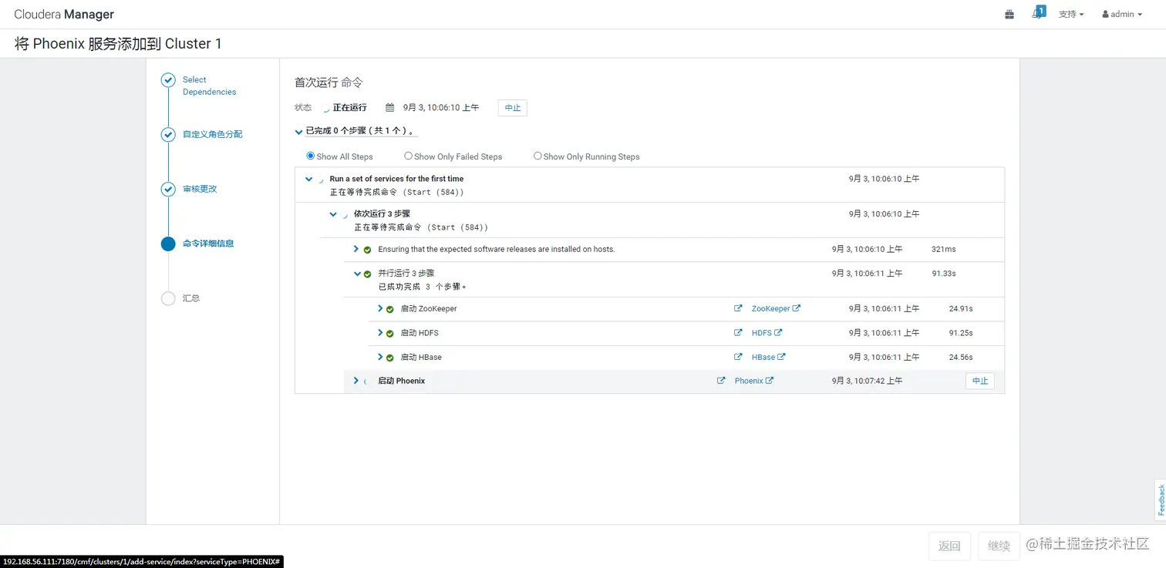Go to 自定义角色分配 wizard step
Image resolution: width=1166 pixels, height=568 pixels.
[x=213, y=134]
